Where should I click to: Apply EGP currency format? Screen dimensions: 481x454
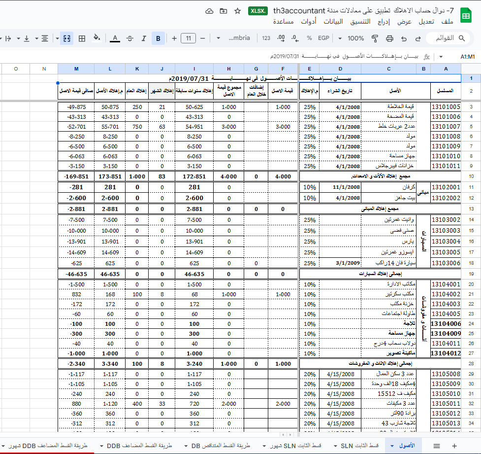point(323,38)
